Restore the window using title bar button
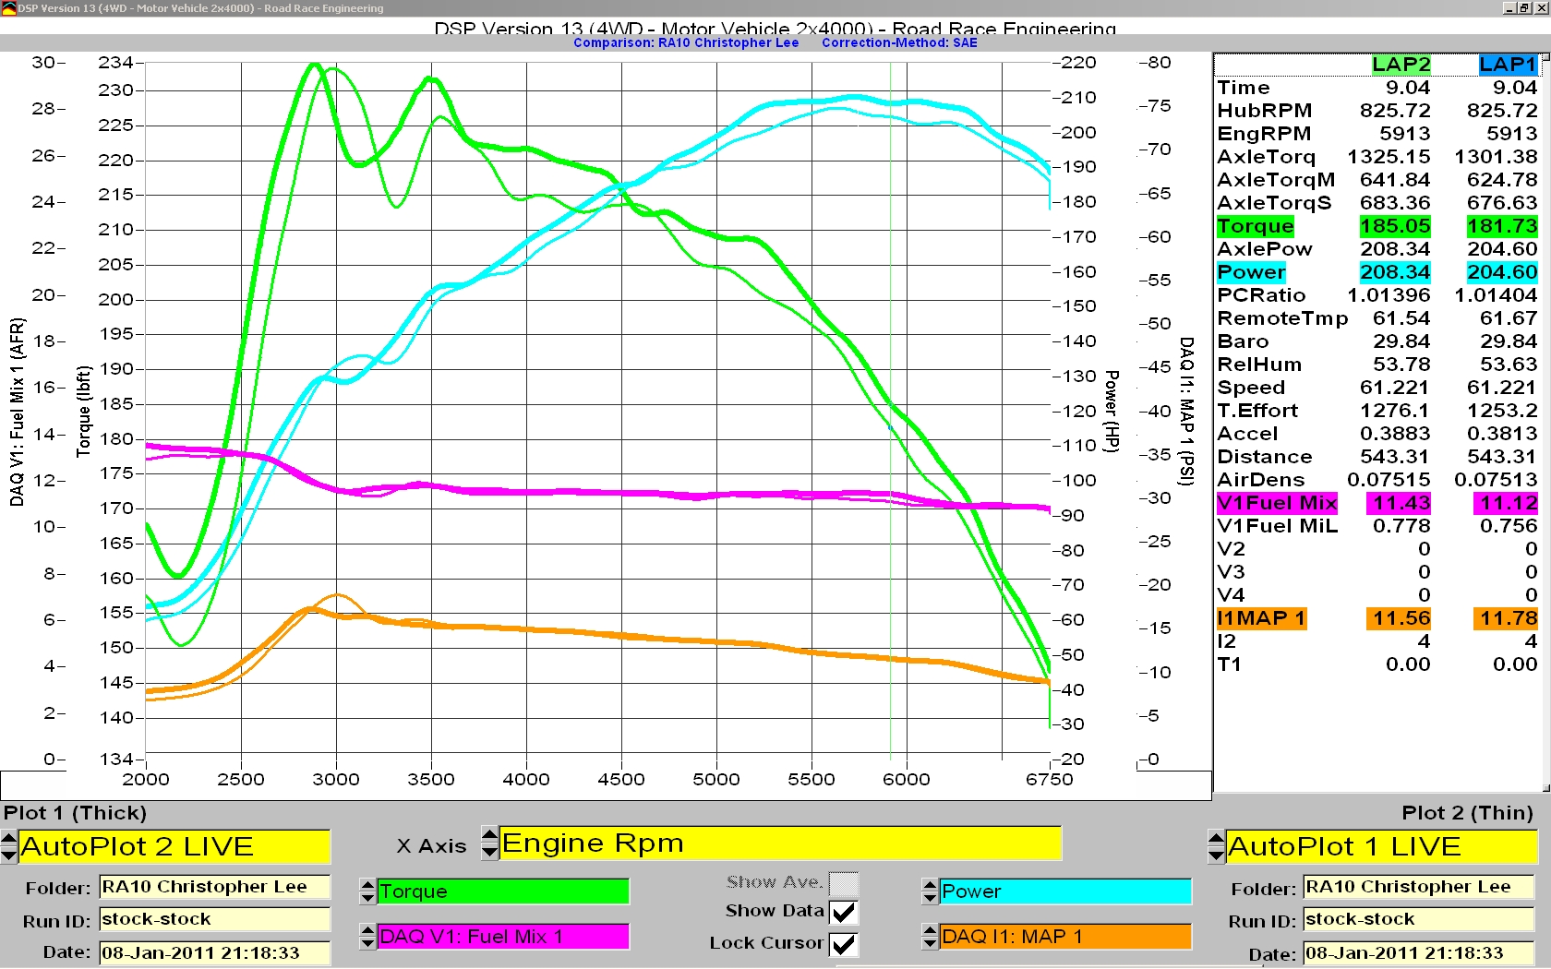The width and height of the screenshot is (1551, 969). click(1524, 8)
